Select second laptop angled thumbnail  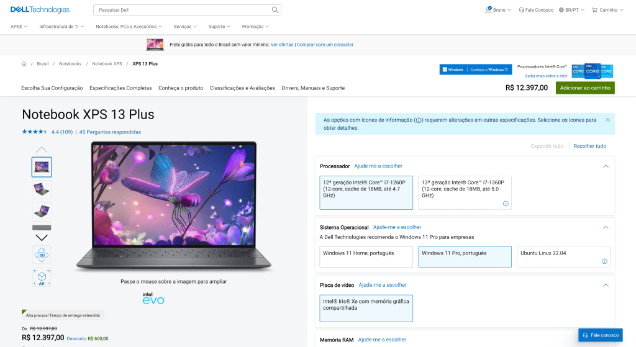click(42, 189)
